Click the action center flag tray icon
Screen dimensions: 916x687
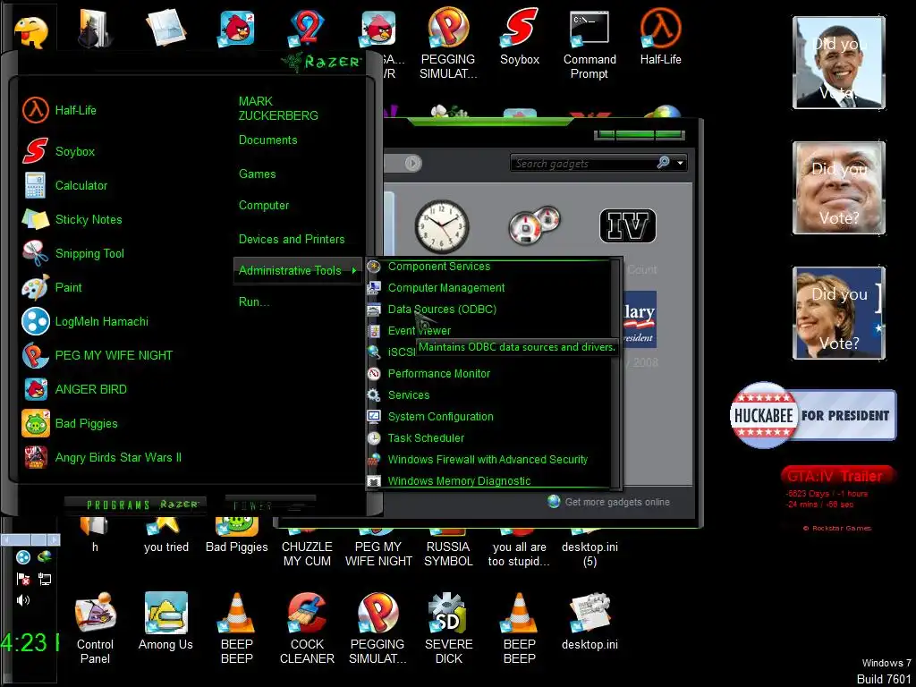(23, 579)
